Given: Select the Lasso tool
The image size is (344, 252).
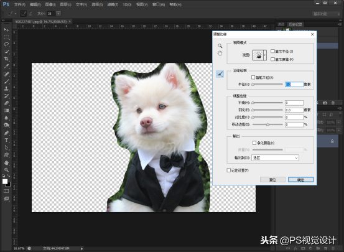Looking at the screenshot, I should [x=6, y=44].
